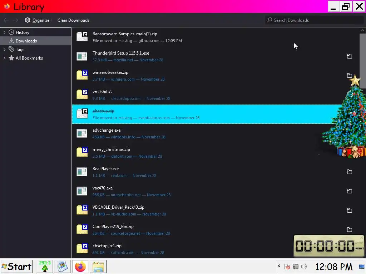Select the merry_christmas.zip entry name
This screenshot has width=366, height=274.
(x=111, y=149)
